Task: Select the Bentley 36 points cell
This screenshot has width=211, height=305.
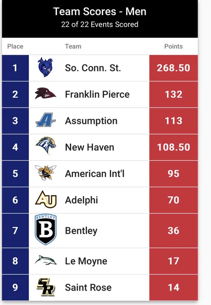Action: pos(174,231)
